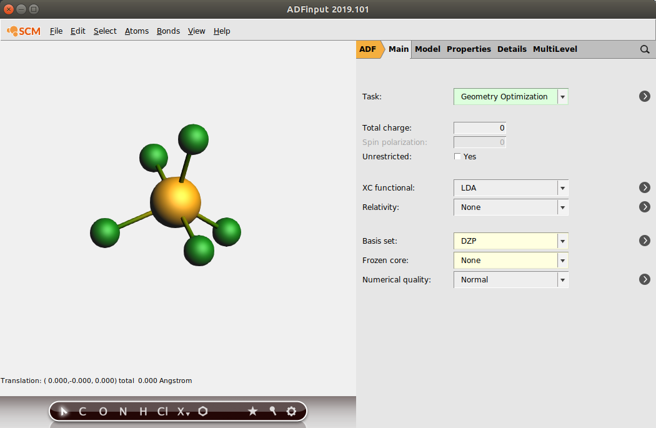Click the SCM logo menu

pos(24,31)
